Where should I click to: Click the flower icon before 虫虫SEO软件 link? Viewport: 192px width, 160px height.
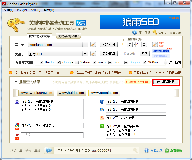tap(72, 72)
